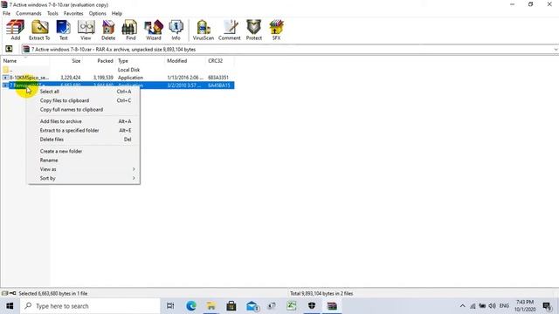Open Windows Security shield on taskbar

pos(312,306)
